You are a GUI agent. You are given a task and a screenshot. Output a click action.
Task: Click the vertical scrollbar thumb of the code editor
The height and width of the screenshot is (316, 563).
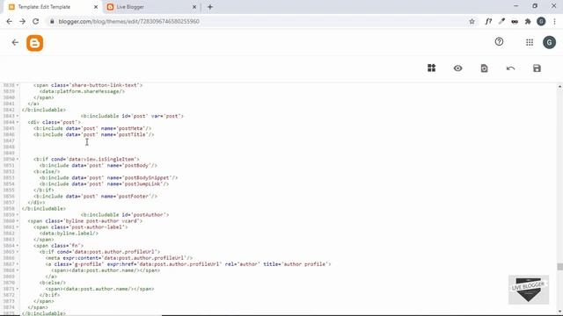pos(559,267)
